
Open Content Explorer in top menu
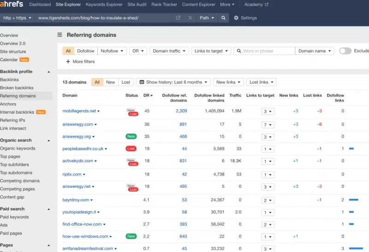199,5
